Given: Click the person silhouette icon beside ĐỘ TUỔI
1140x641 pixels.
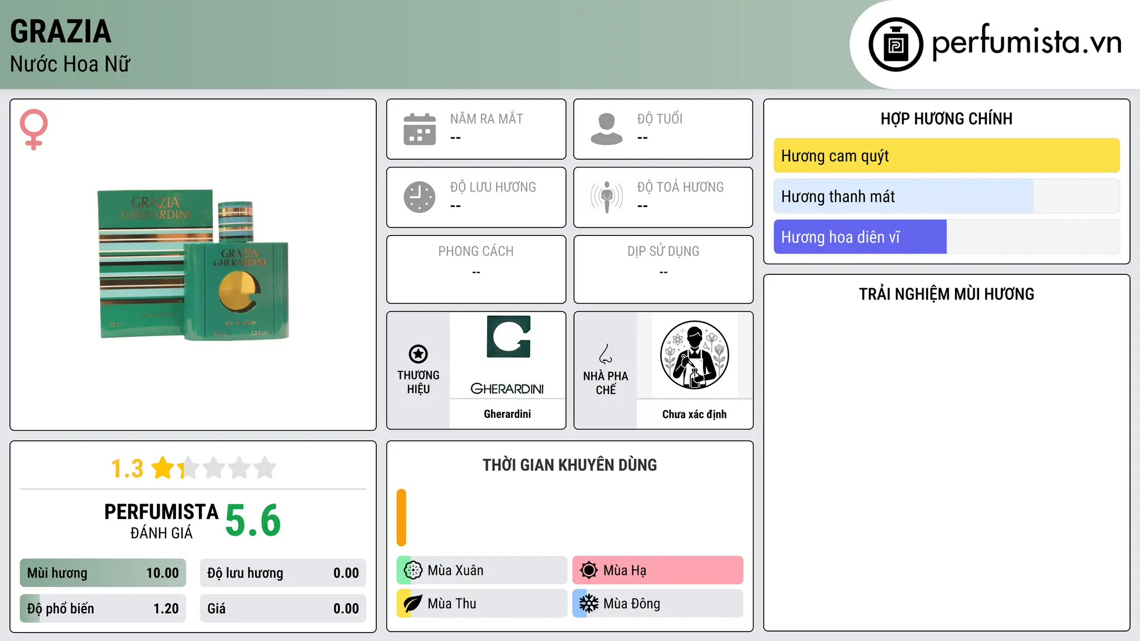Looking at the screenshot, I should click(607, 129).
